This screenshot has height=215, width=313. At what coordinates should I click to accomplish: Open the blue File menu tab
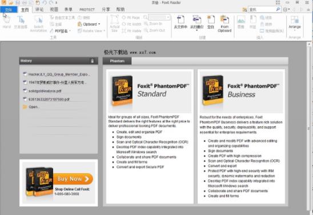pyautogui.click(x=9, y=10)
